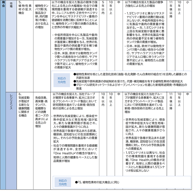Image resolution: width=193 pixels, height=191 pixels.
Task: Click '11年後以降' cell in the 植物性素材 row
Action: point(171,9)
